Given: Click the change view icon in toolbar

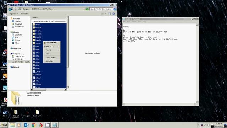Looking at the screenshot, I should point(103,14).
